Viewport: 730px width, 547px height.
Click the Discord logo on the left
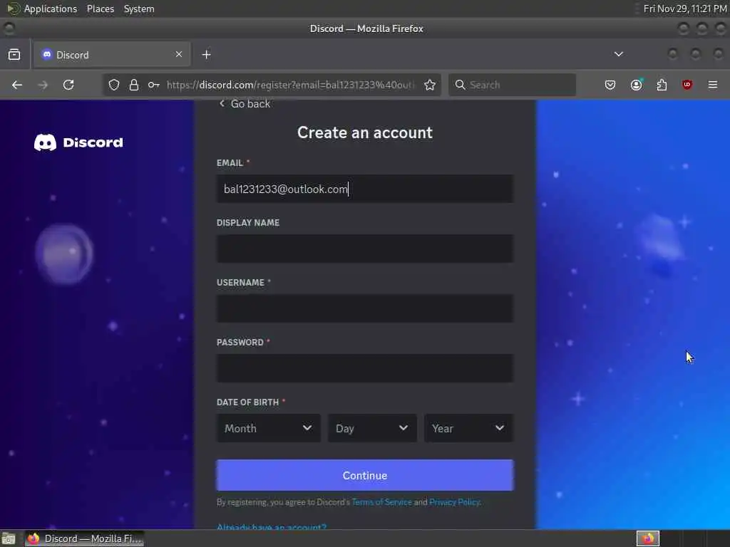pyautogui.click(x=78, y=142)
